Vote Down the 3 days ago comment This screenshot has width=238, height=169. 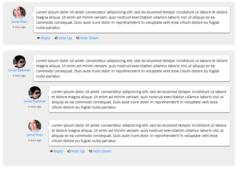(x=89, y=38)
